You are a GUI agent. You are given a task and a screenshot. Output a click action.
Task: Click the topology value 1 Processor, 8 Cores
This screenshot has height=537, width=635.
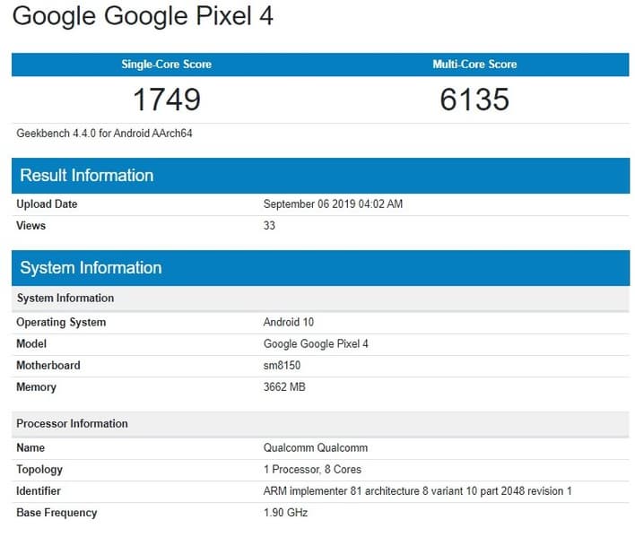click(x=312, y=469)
